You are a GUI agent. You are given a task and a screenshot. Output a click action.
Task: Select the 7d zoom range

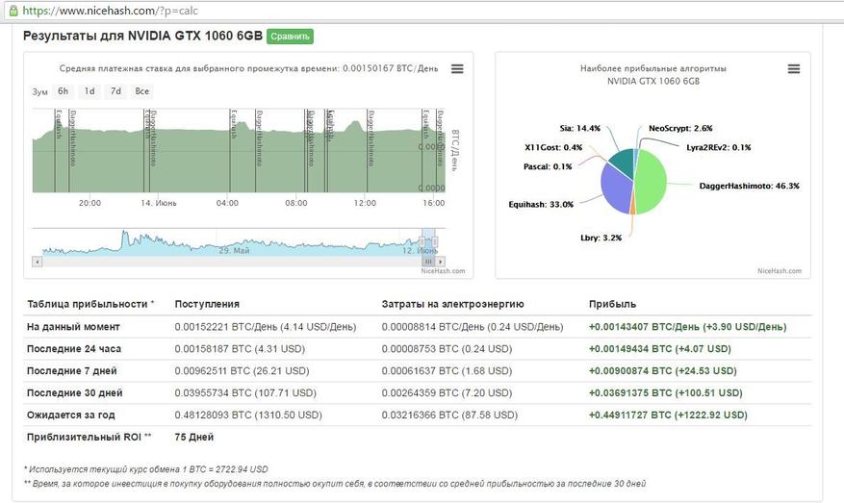pyautogui.click(x=115, y=91)
